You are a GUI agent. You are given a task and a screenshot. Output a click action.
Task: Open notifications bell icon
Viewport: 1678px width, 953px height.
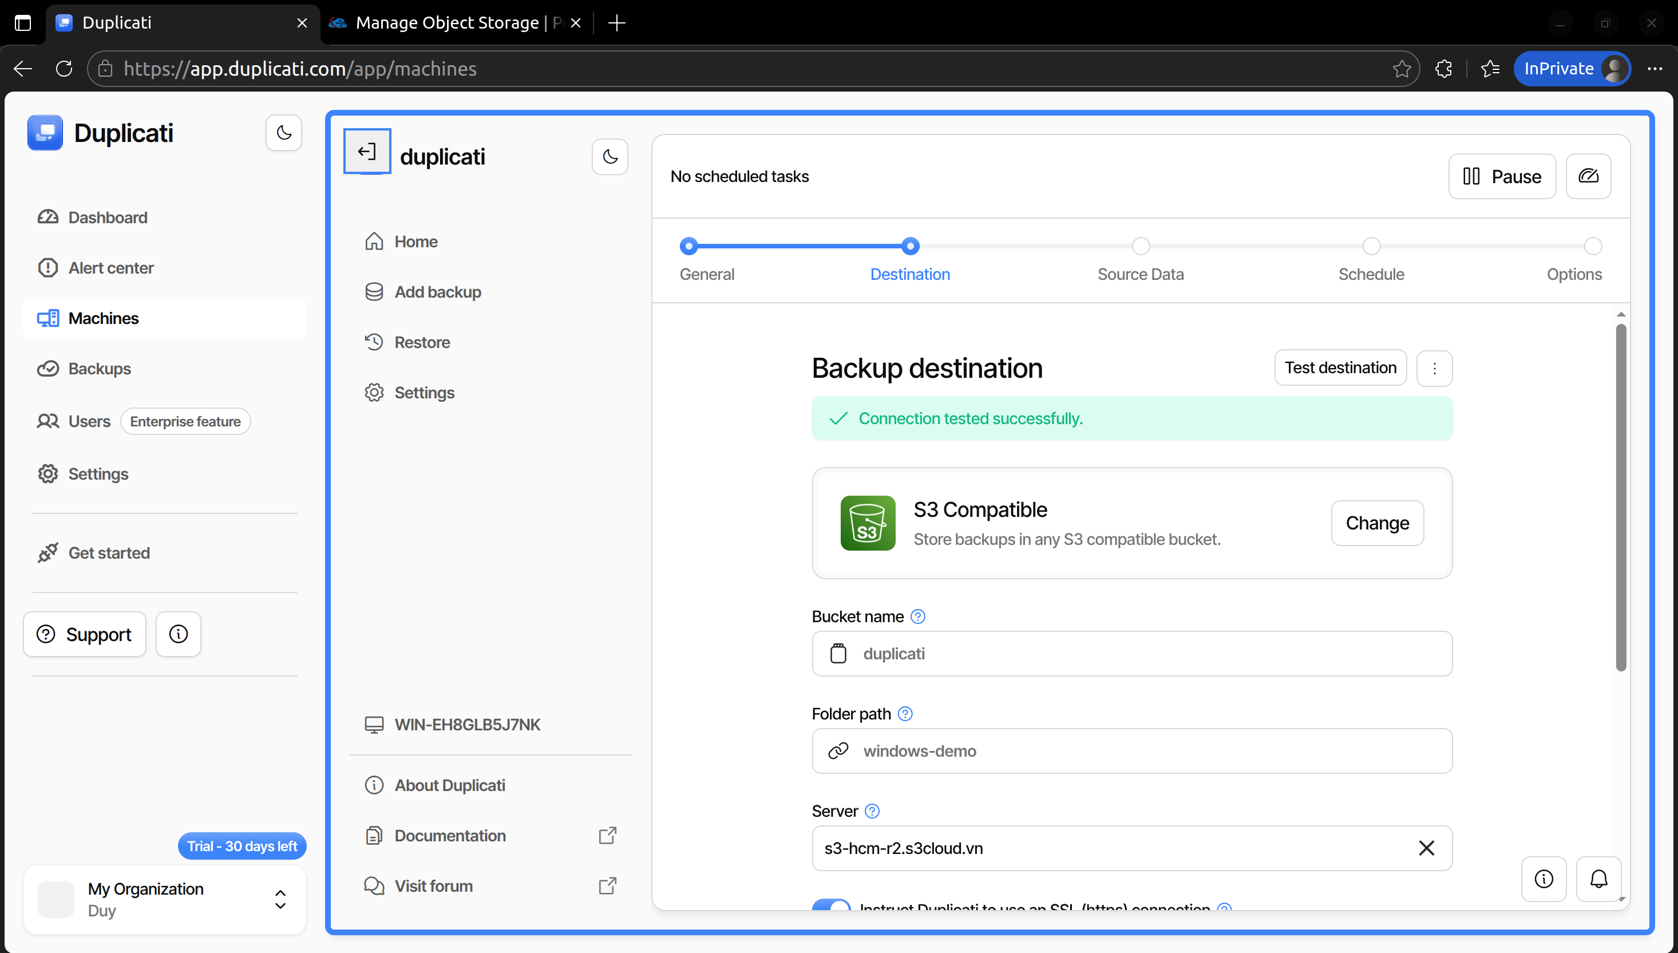click(x=1598, y=879)
